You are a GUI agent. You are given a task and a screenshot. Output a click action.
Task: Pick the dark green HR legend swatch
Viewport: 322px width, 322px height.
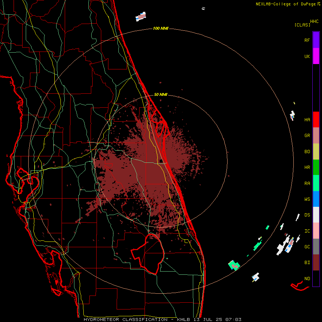pos(316,167)
